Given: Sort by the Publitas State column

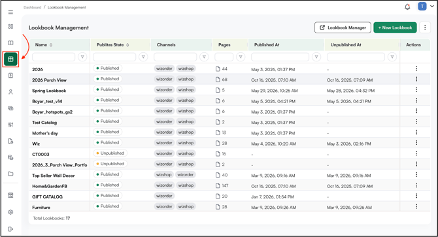Looking at the screenshot, I should click(127, 45).
